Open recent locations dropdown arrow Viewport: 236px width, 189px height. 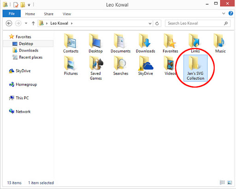click(26, 24)
